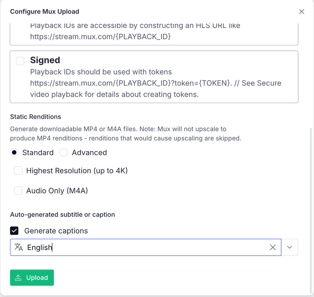Choose the Advanced radio button
The width and height of the screenshot is (314, 297).
pos(64,153)
